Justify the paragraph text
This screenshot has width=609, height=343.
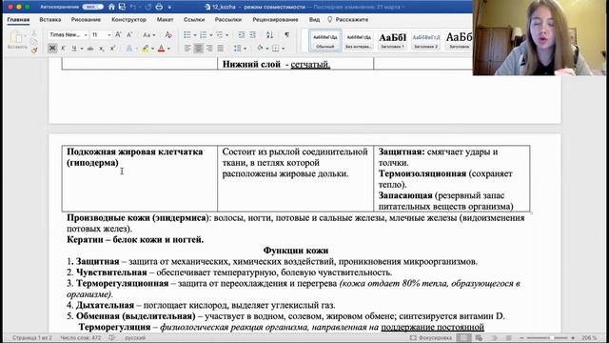coord(220,49)
